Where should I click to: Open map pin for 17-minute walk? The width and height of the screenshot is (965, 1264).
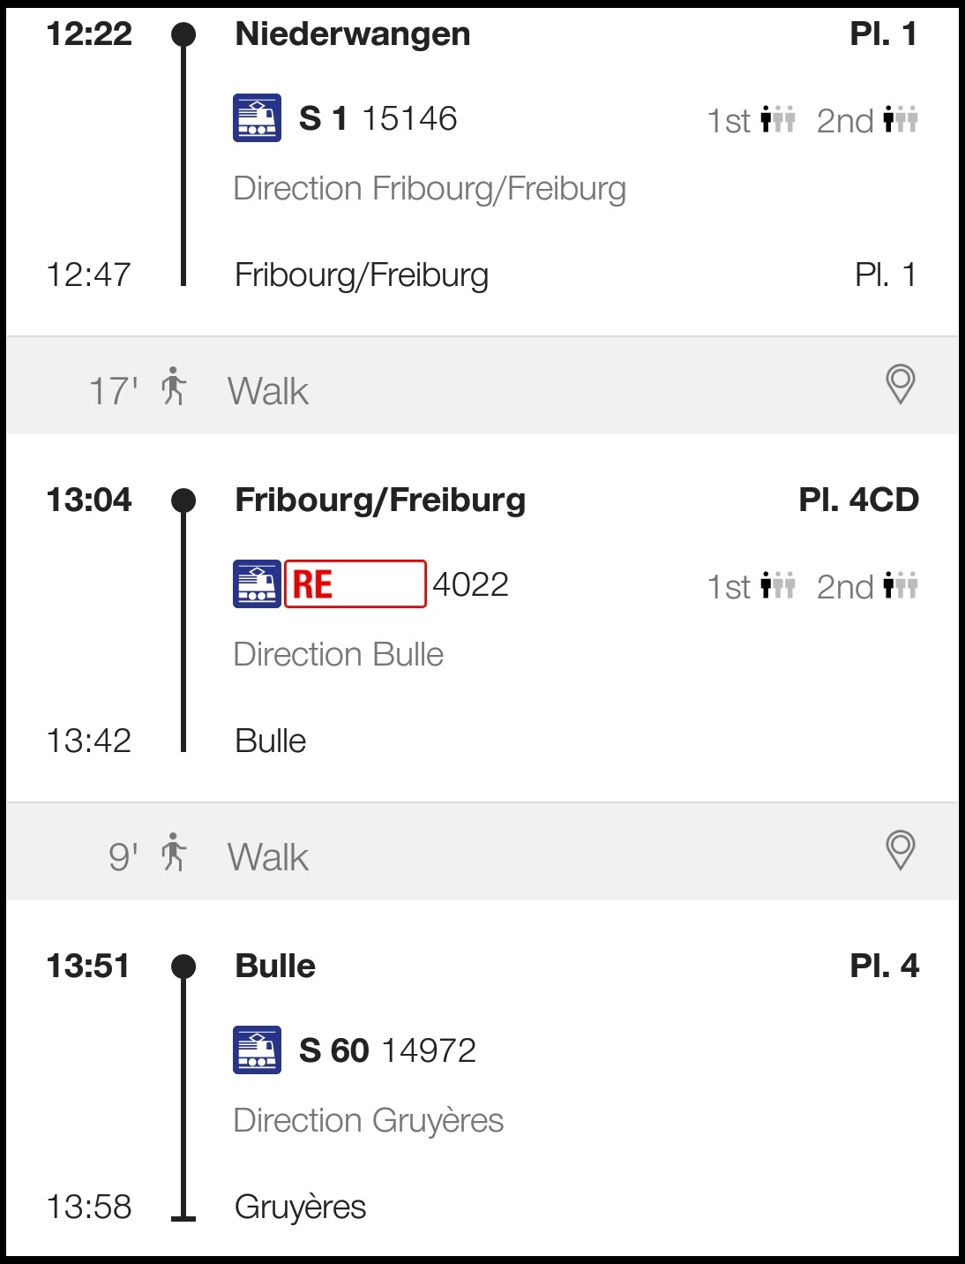coord(900,385)
